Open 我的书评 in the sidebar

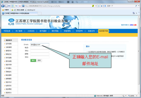click(x=9, y=82)
